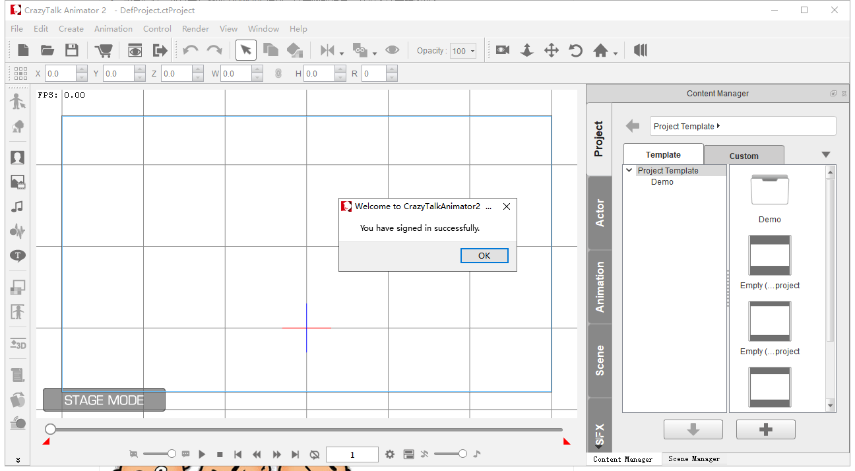Select the Pan camera cross-arrows icon
855x471 pixels.
[x=552, y=51]
